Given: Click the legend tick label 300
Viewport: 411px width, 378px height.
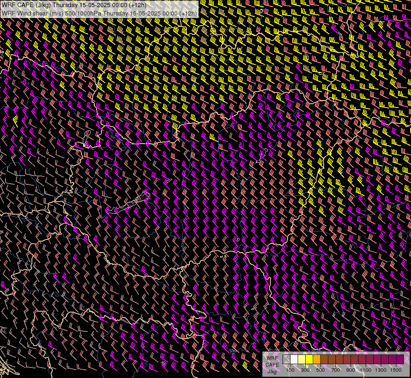Looking at the screenshot, I should 305,370.
